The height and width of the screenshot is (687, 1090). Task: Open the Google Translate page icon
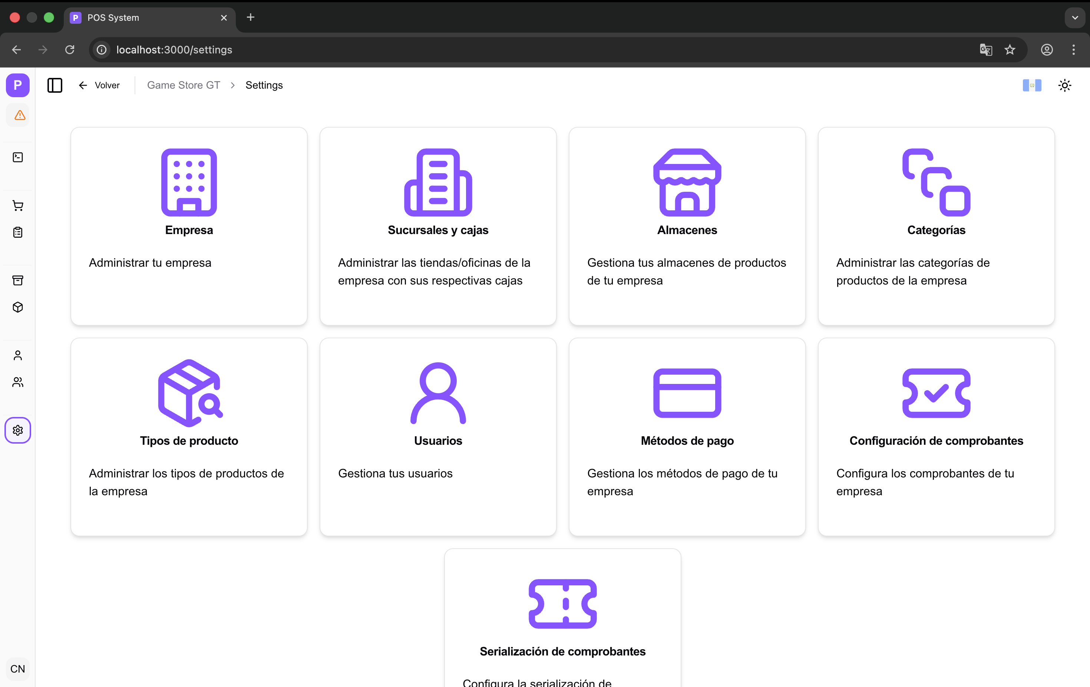(x=986, y=50)
